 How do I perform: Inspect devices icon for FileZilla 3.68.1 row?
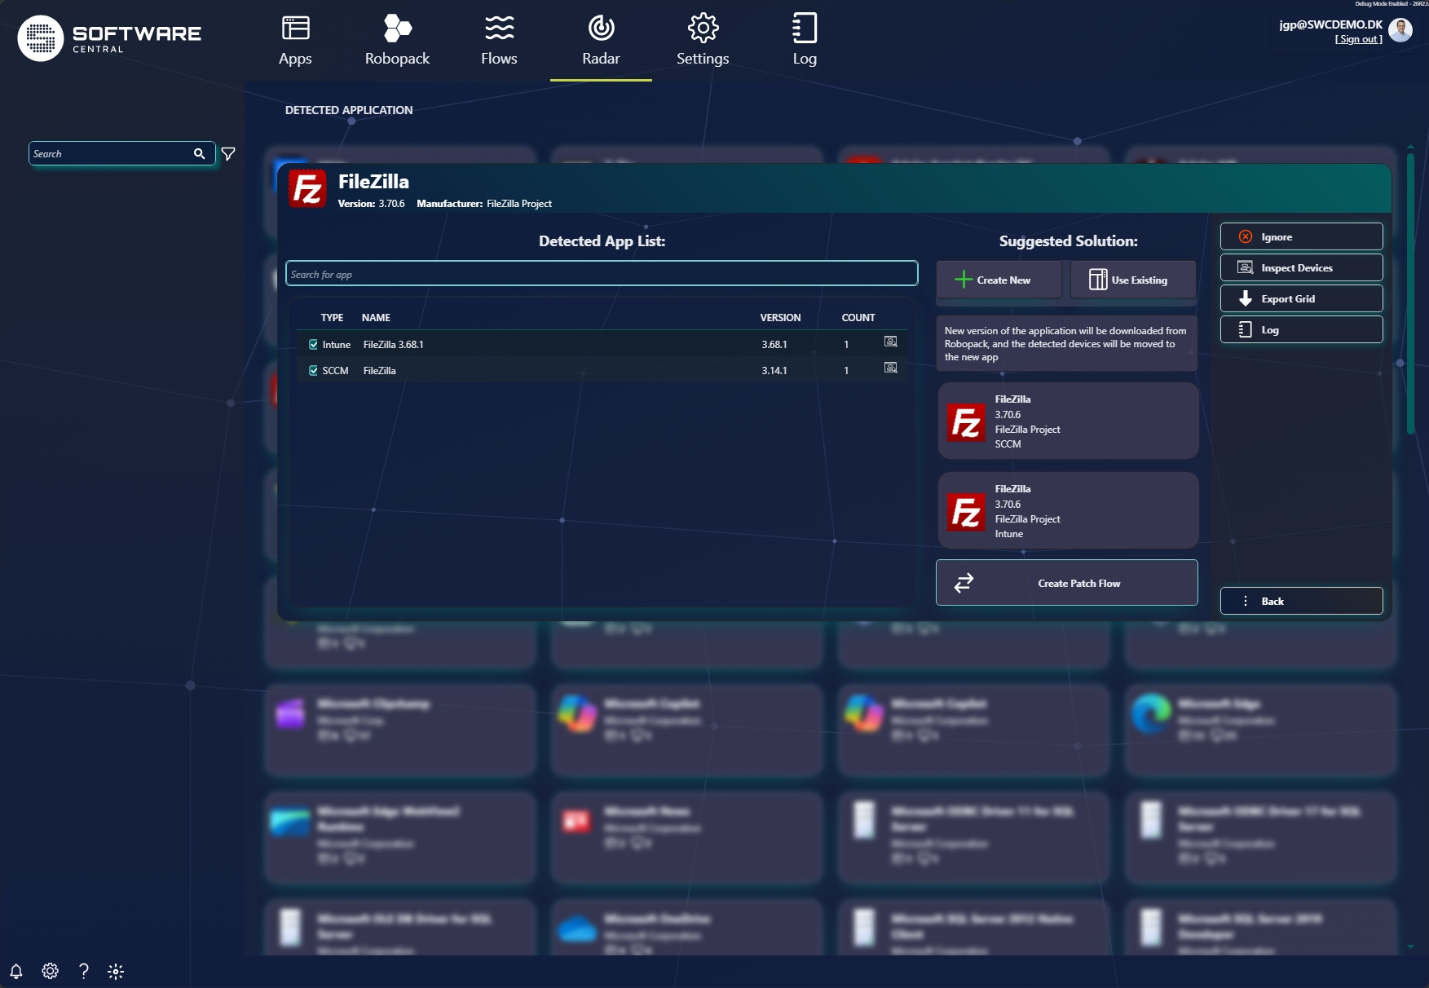[x=891, y=342]
